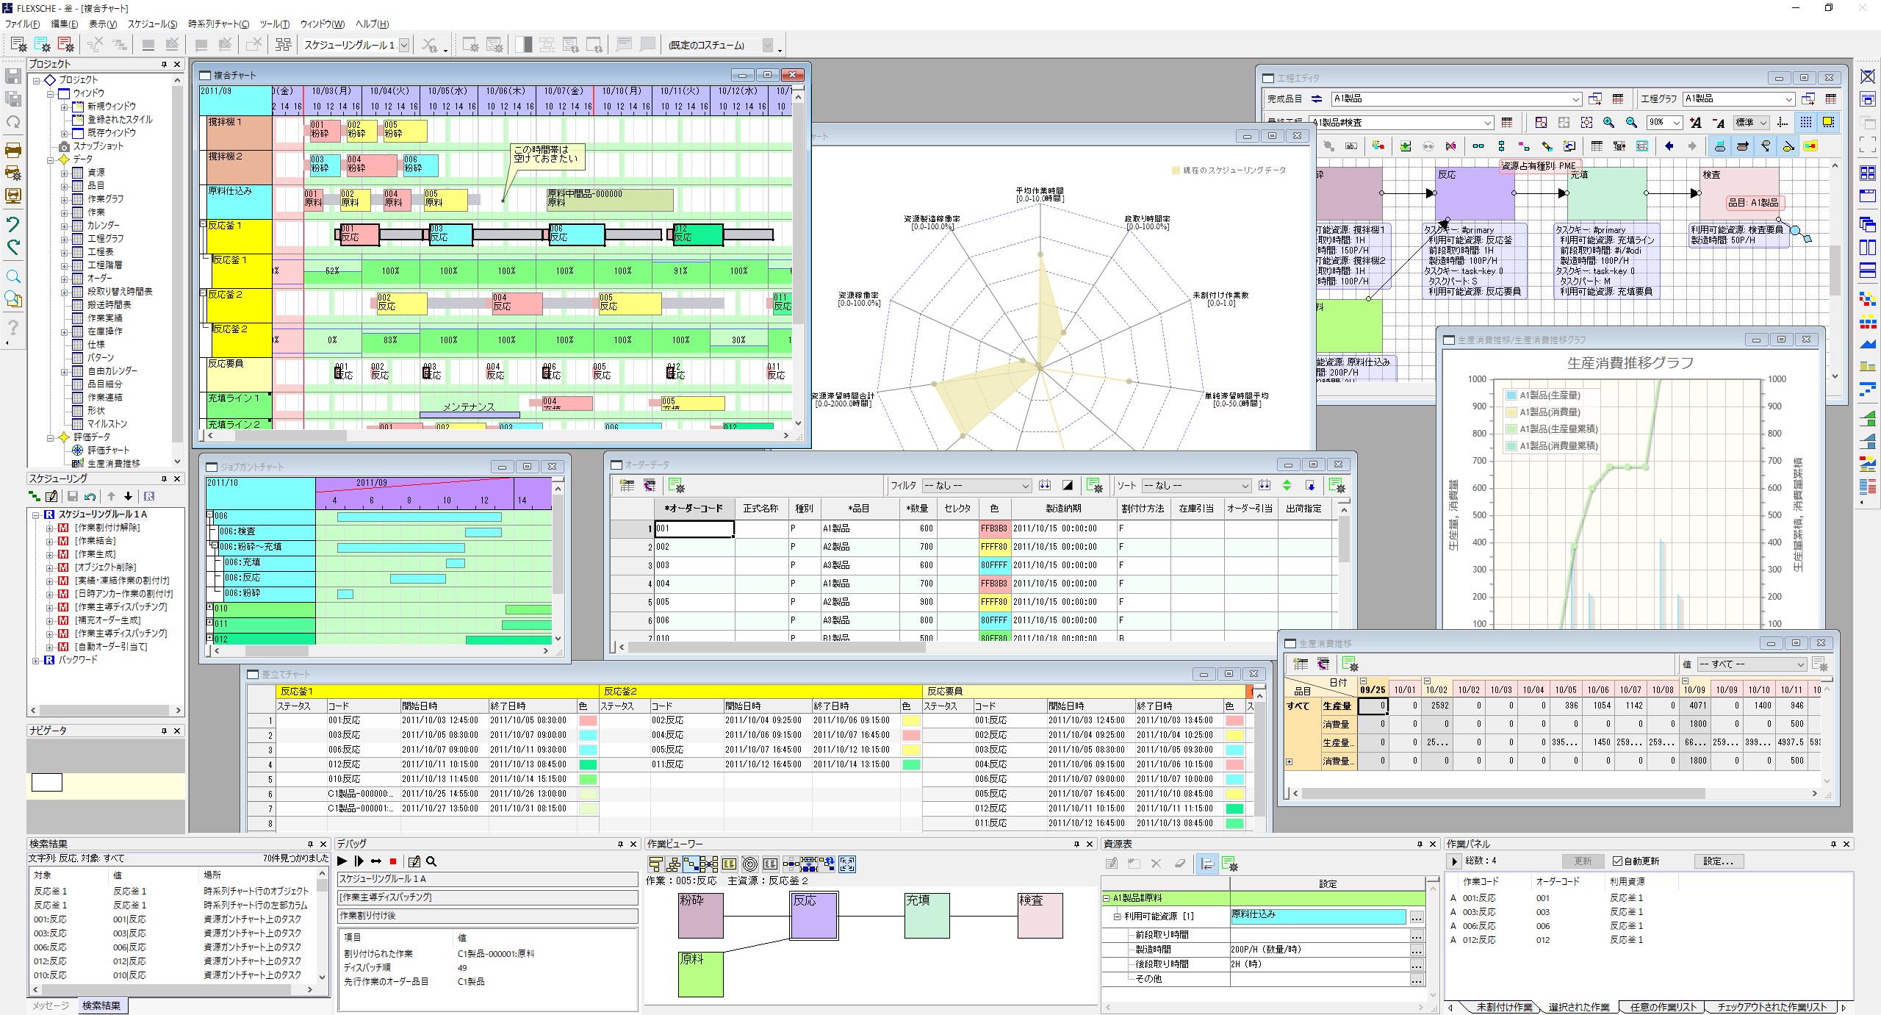
Task: Open the スケジュール(S) menu
Action: [x=152, y=24]
